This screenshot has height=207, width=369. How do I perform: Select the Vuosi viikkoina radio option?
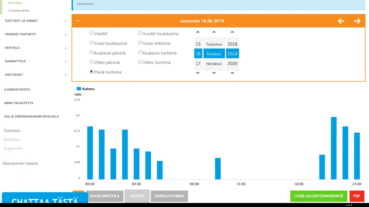pyautogui.click(x=140, y=43)
